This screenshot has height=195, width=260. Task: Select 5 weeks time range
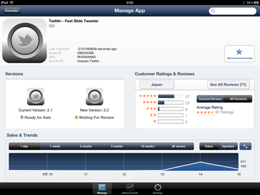[x=117, y=146]
